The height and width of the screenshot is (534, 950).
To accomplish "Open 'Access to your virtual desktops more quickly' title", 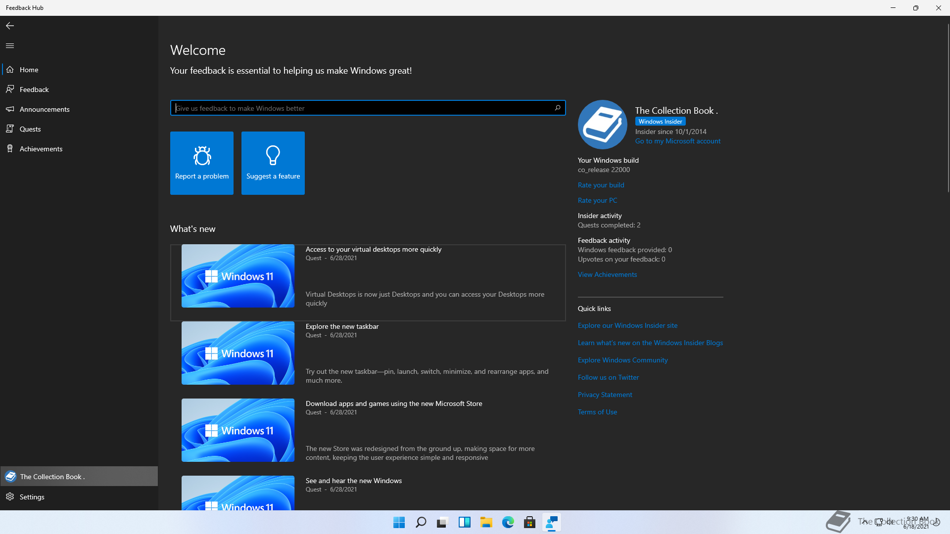I will coord(374,249).
